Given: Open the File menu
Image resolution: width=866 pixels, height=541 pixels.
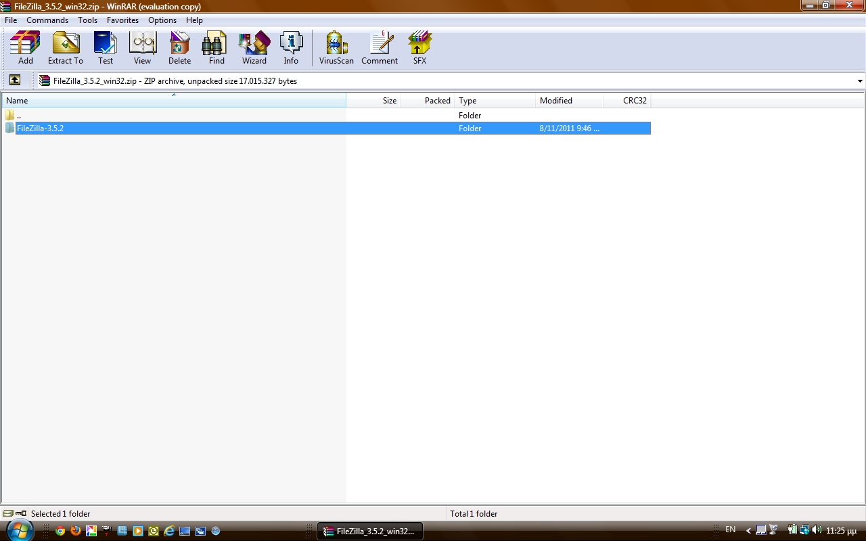Looking at the screenshot, I should click(x=11, y=20).
